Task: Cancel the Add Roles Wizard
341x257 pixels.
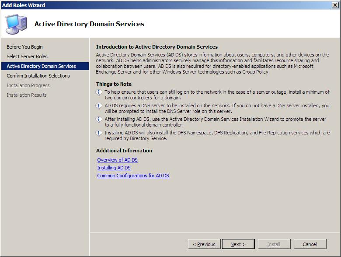Action: point(310,244)
